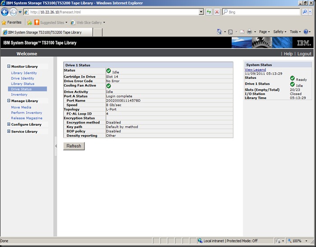
Task: Click 'Local intranet | Protected Mode: Off' status
Action: 230,241
